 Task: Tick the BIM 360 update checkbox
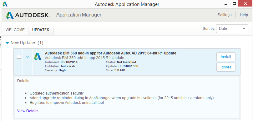tap(19, 57)
